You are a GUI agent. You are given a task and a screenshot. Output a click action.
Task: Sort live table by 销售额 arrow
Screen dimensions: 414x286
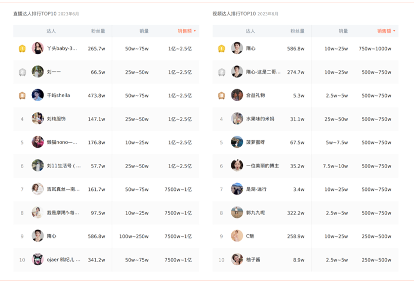[x=195, y=31]
